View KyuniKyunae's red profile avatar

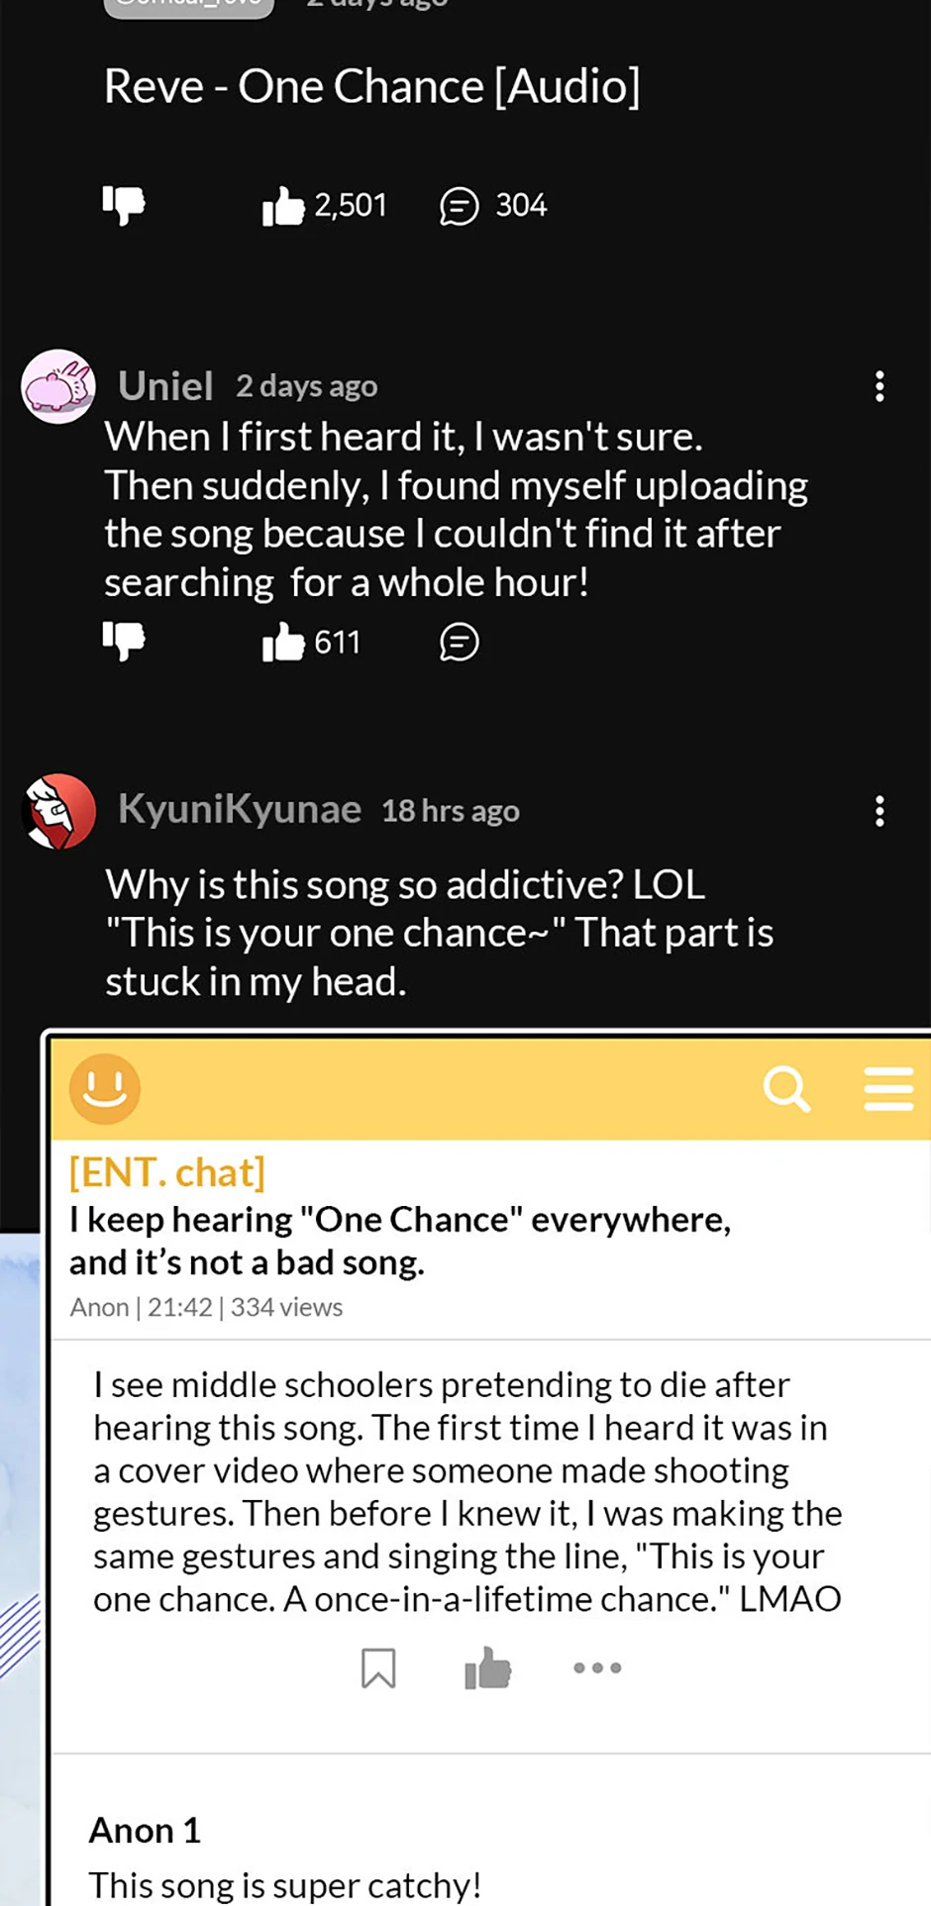point(58,812)
